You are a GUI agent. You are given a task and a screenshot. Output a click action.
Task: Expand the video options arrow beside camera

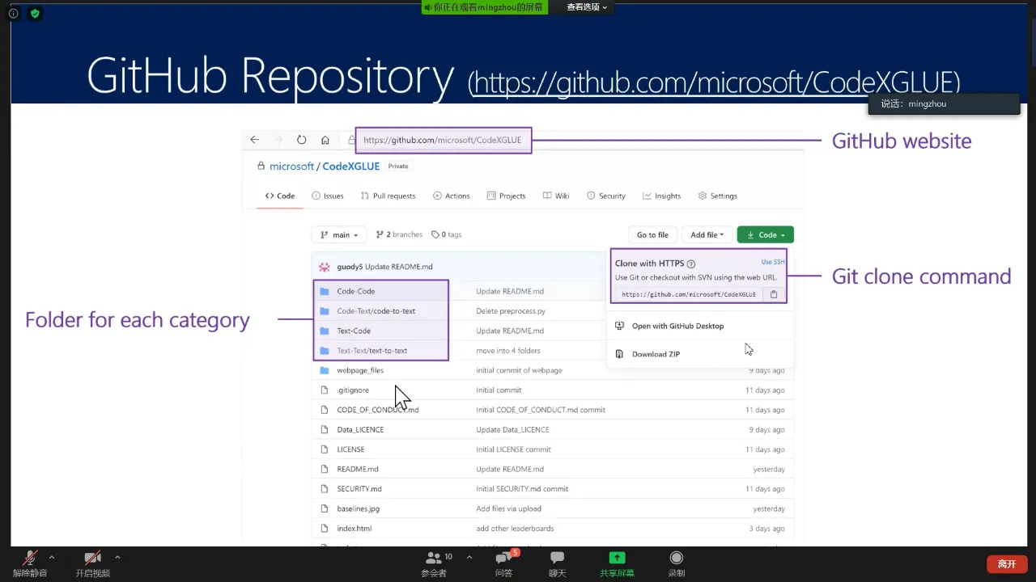point(117,557)
